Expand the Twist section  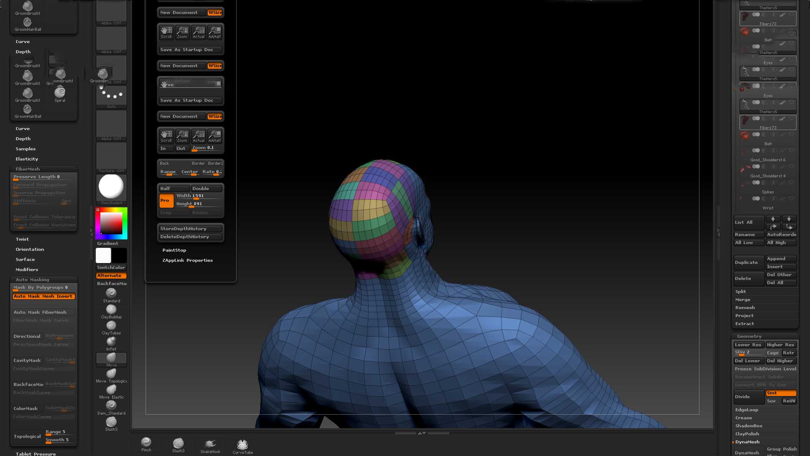(22, 239)
